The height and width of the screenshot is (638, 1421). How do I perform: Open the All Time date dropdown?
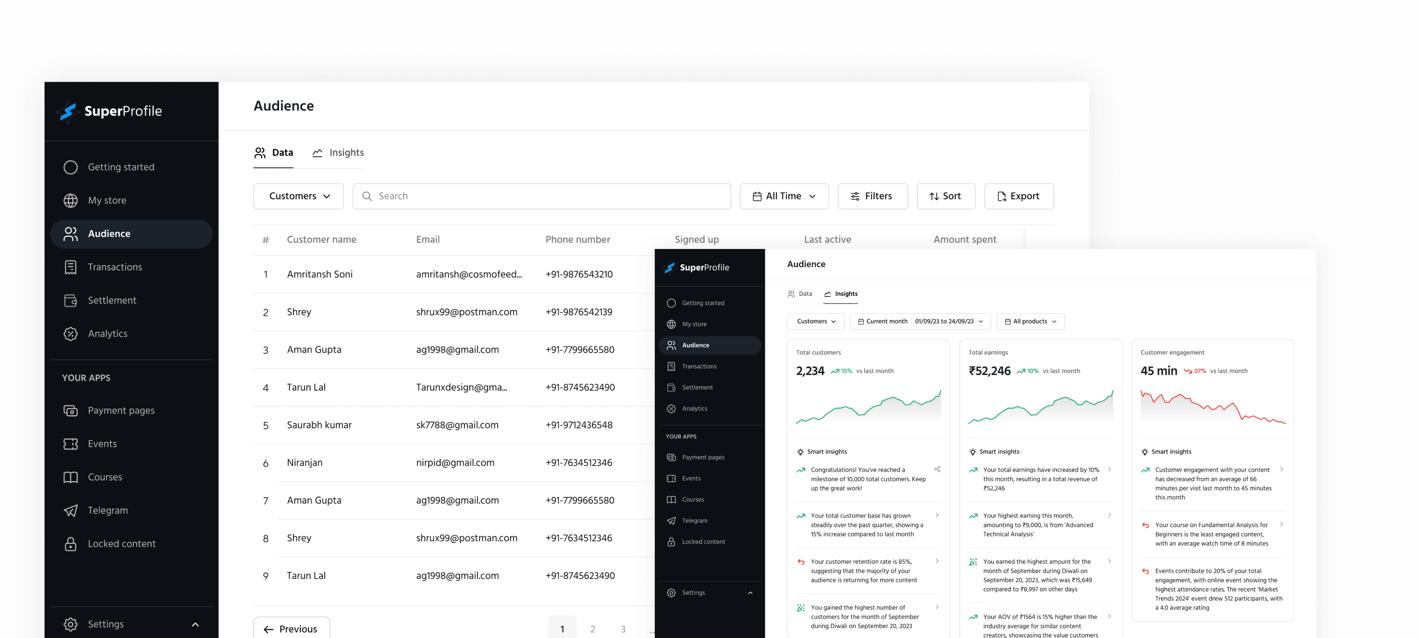(784, 196)
